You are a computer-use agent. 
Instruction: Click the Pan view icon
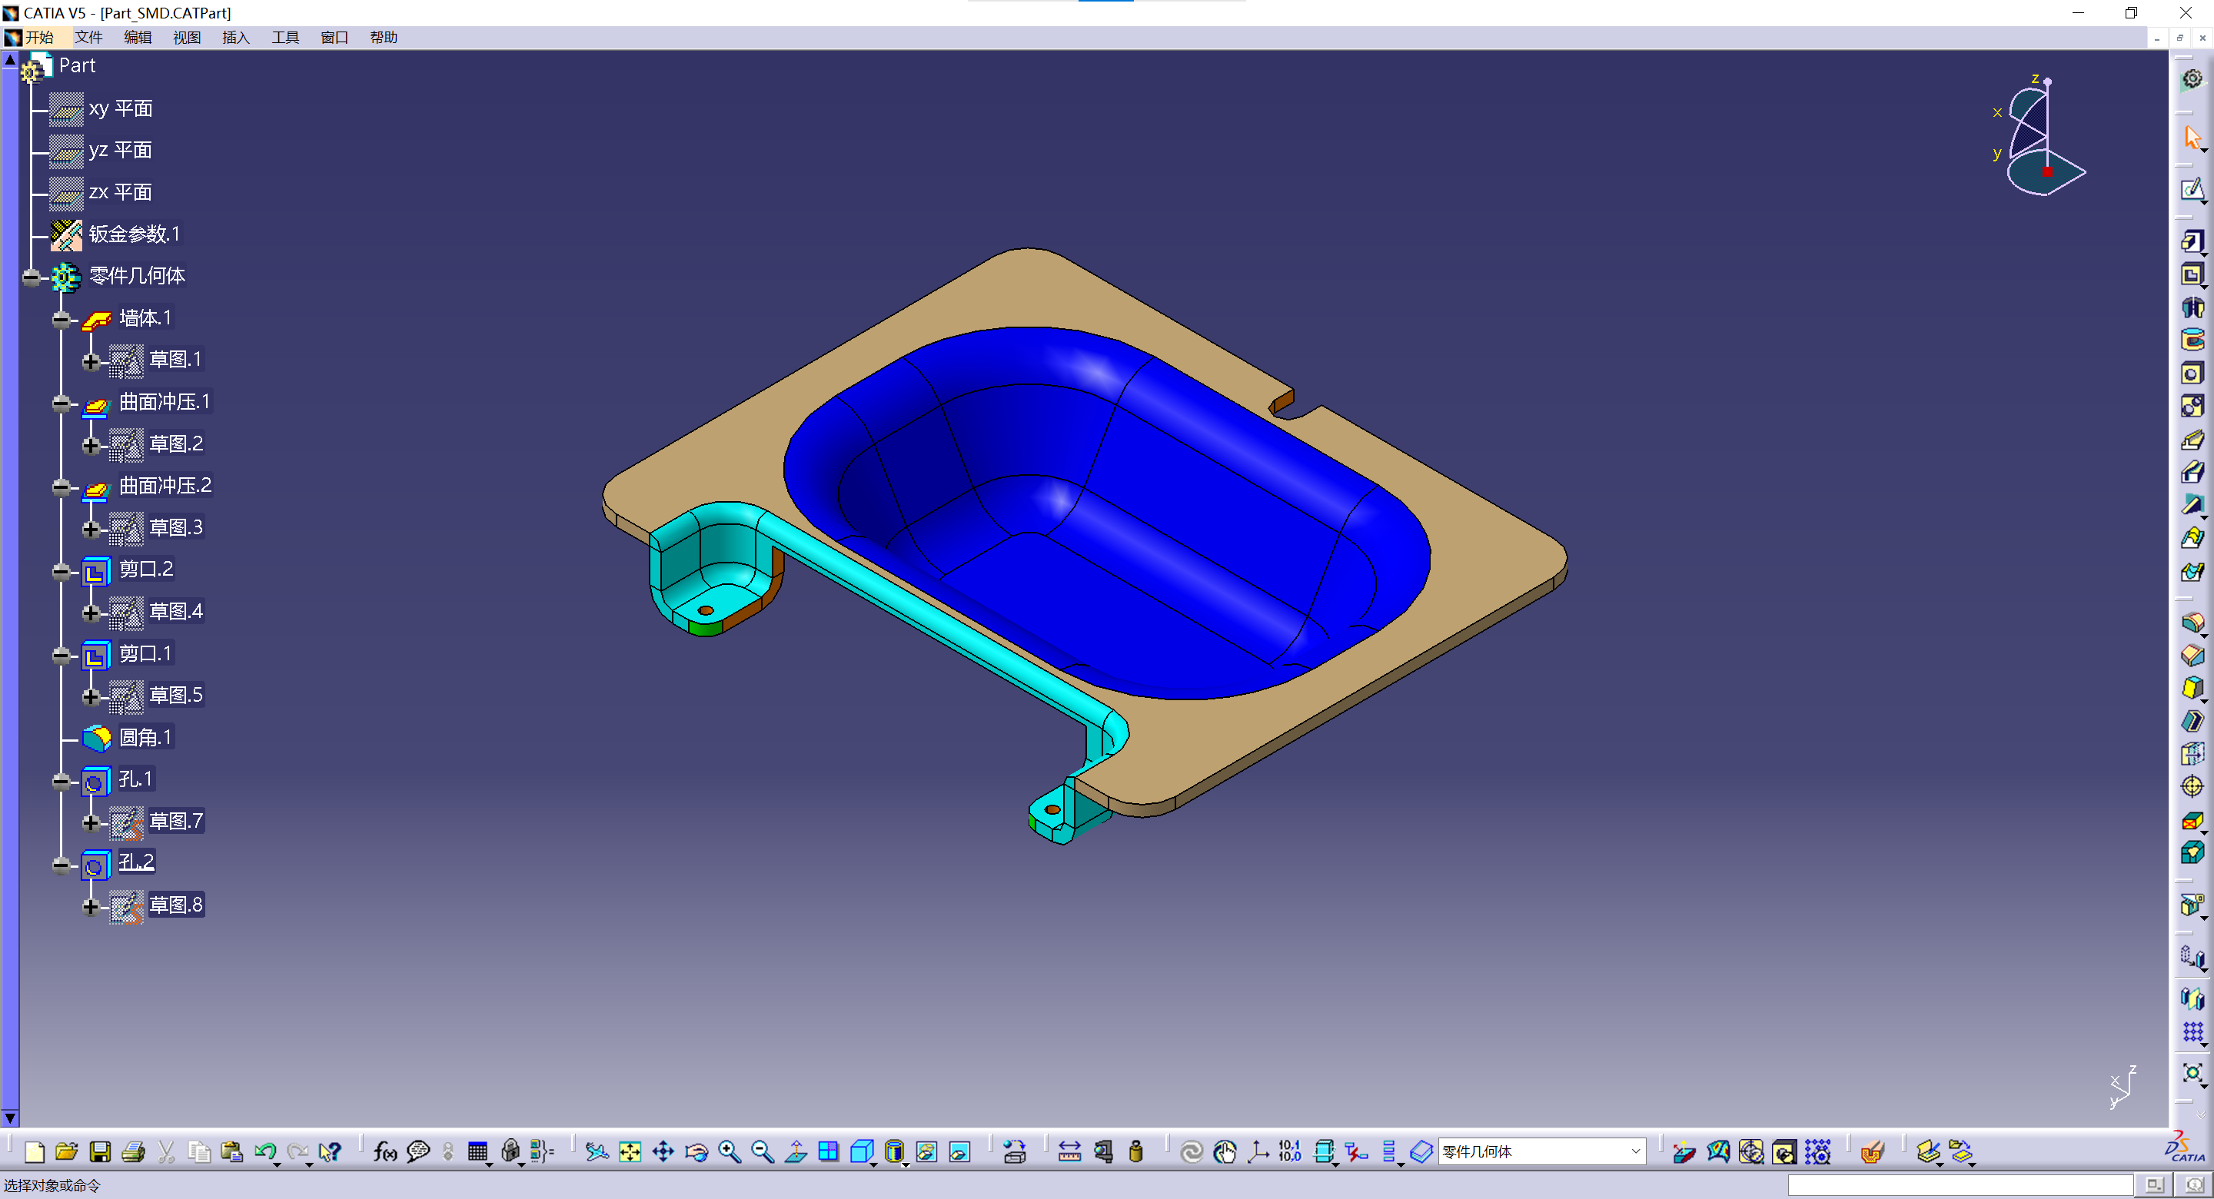(x=663, y=1151)
